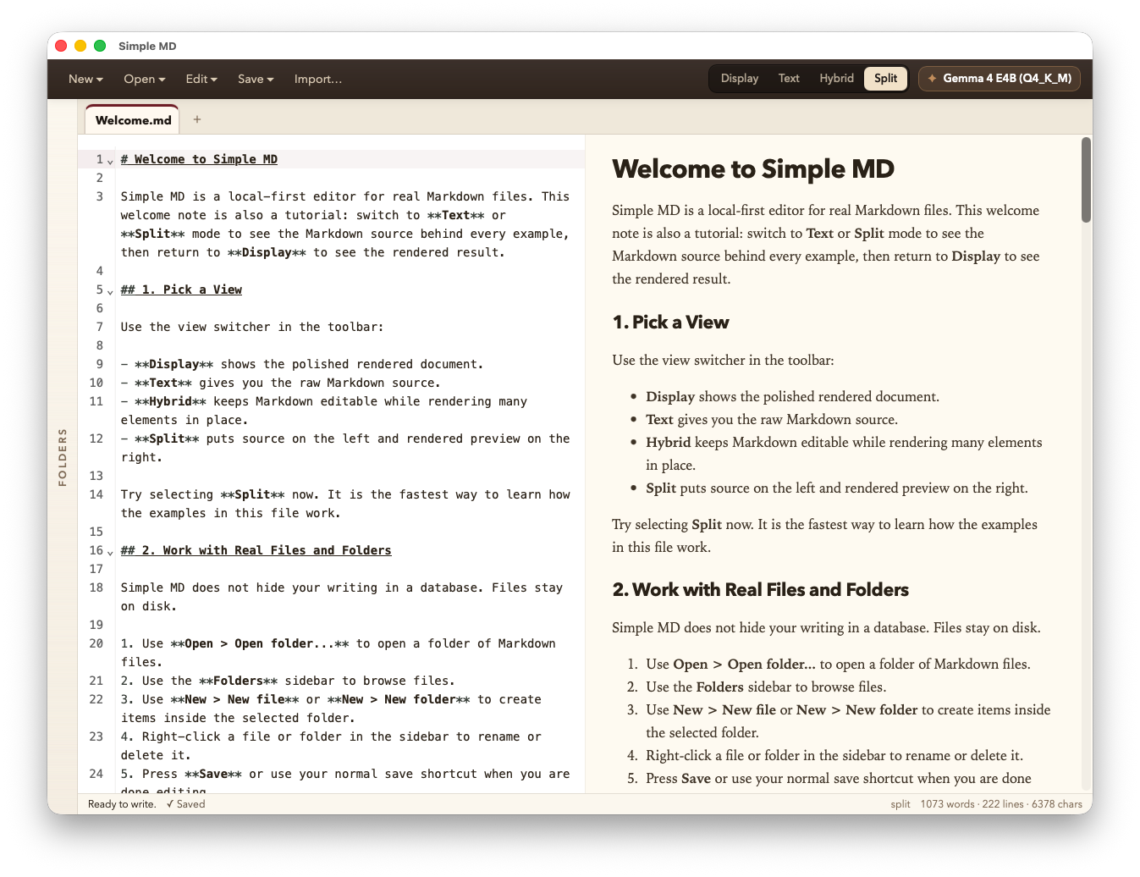Viewport: 1140px width, 877px height.
Task: Click the '1073 words · 222 lines · 6378 chars' status
Action: (1001, 804)
